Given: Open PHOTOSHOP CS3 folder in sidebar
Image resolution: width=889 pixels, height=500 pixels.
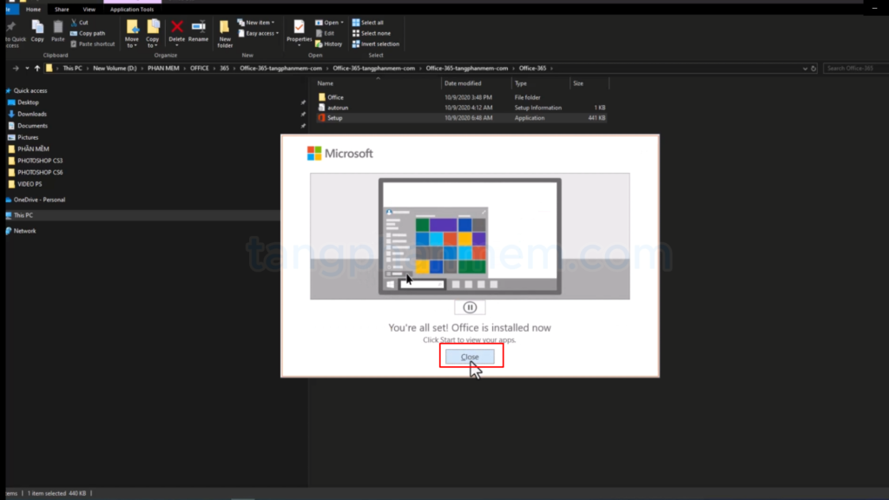Looking at the screenshot, I should 40,161.
